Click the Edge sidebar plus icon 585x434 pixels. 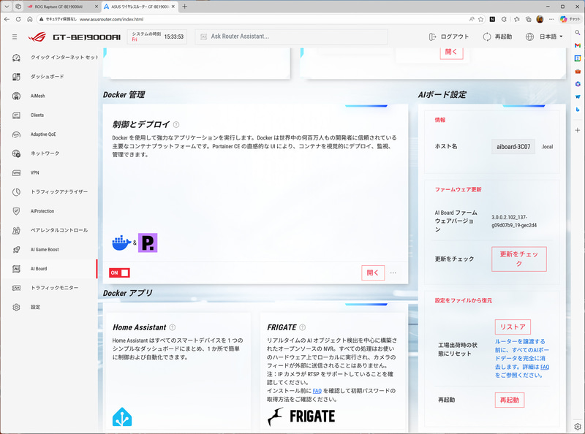[x=578, y=130]
